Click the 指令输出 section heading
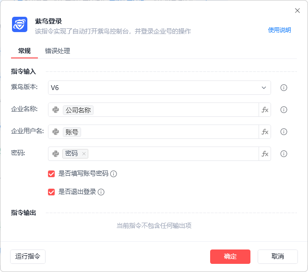 [x=24, y=213]
